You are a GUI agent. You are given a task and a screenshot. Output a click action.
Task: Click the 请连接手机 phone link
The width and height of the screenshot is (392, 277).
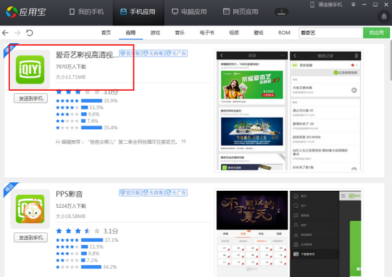pos(326,5)
